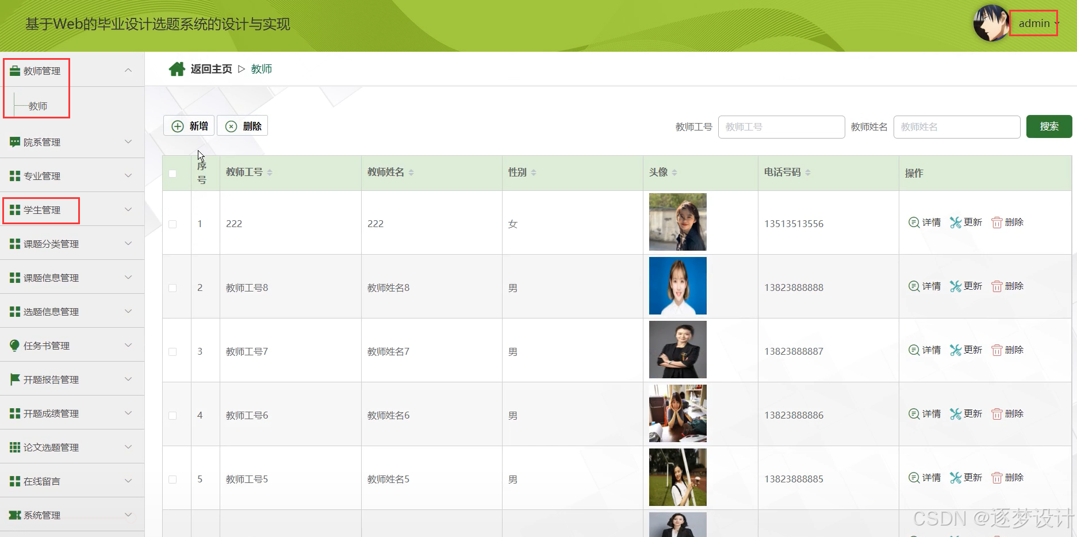The height and width of the screenshot is (537, 1077).
Task: Check the row checkbox for teacher 222
Action: point(173,224)
